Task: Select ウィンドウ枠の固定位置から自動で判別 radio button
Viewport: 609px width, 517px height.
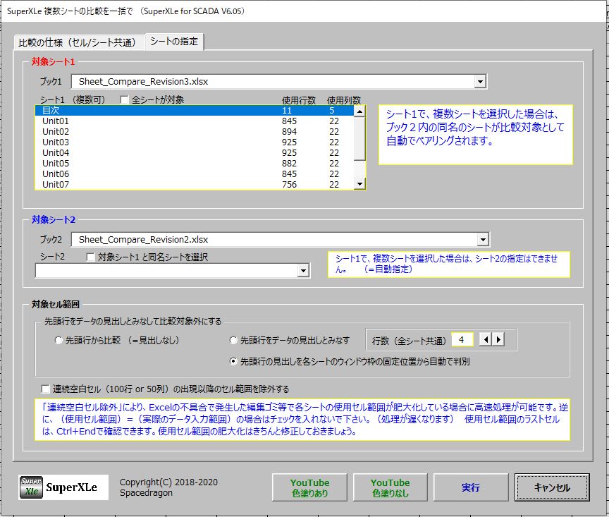Action: click(233, 362)
